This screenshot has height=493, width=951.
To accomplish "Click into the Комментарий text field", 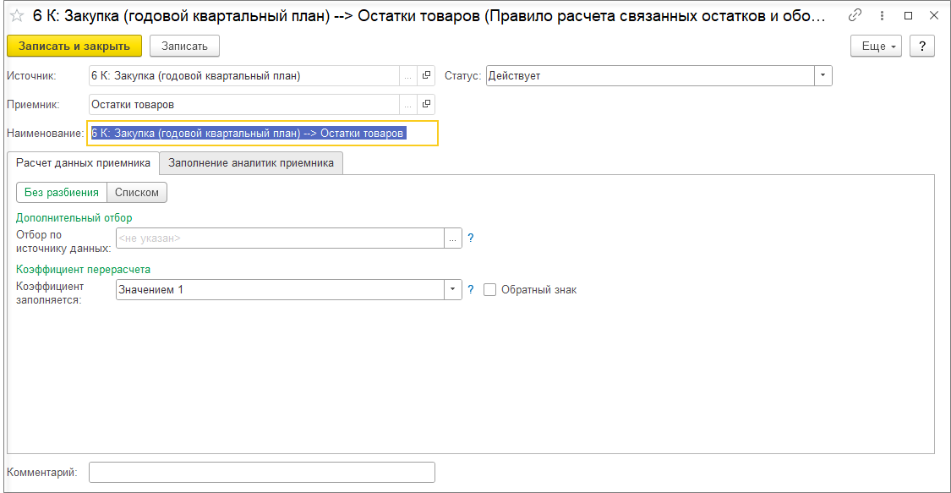I will pyautogui.click(x=261, y=472).
